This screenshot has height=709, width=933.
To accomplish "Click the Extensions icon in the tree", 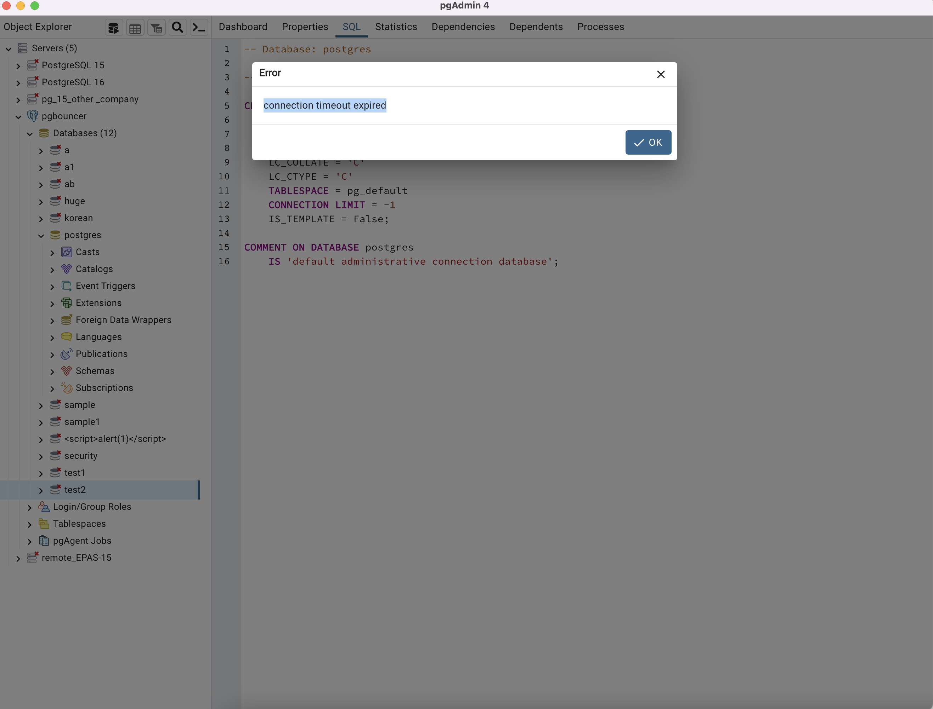I will [66, 302].
